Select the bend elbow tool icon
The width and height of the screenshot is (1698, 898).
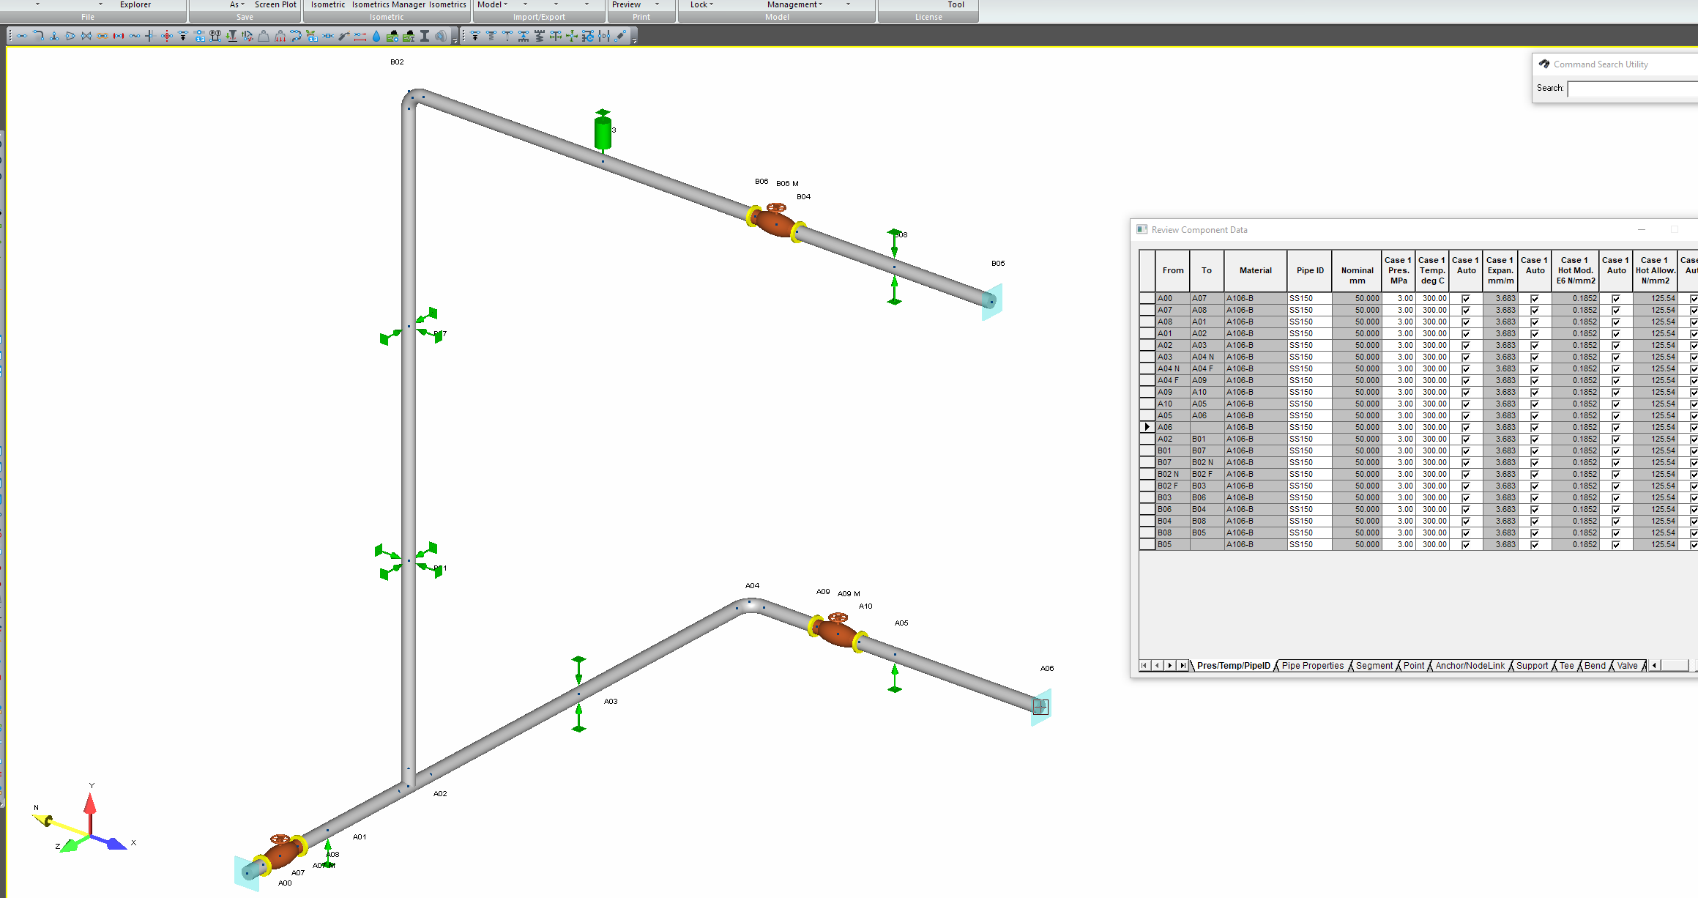[x=38, y=36]
